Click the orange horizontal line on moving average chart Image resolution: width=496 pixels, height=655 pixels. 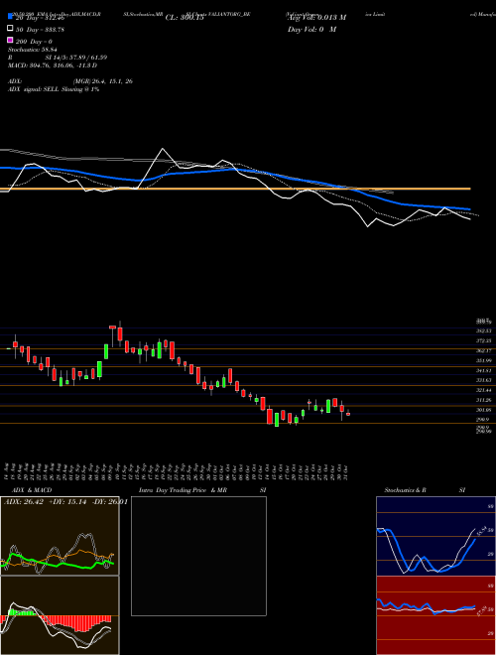(235, 189)
